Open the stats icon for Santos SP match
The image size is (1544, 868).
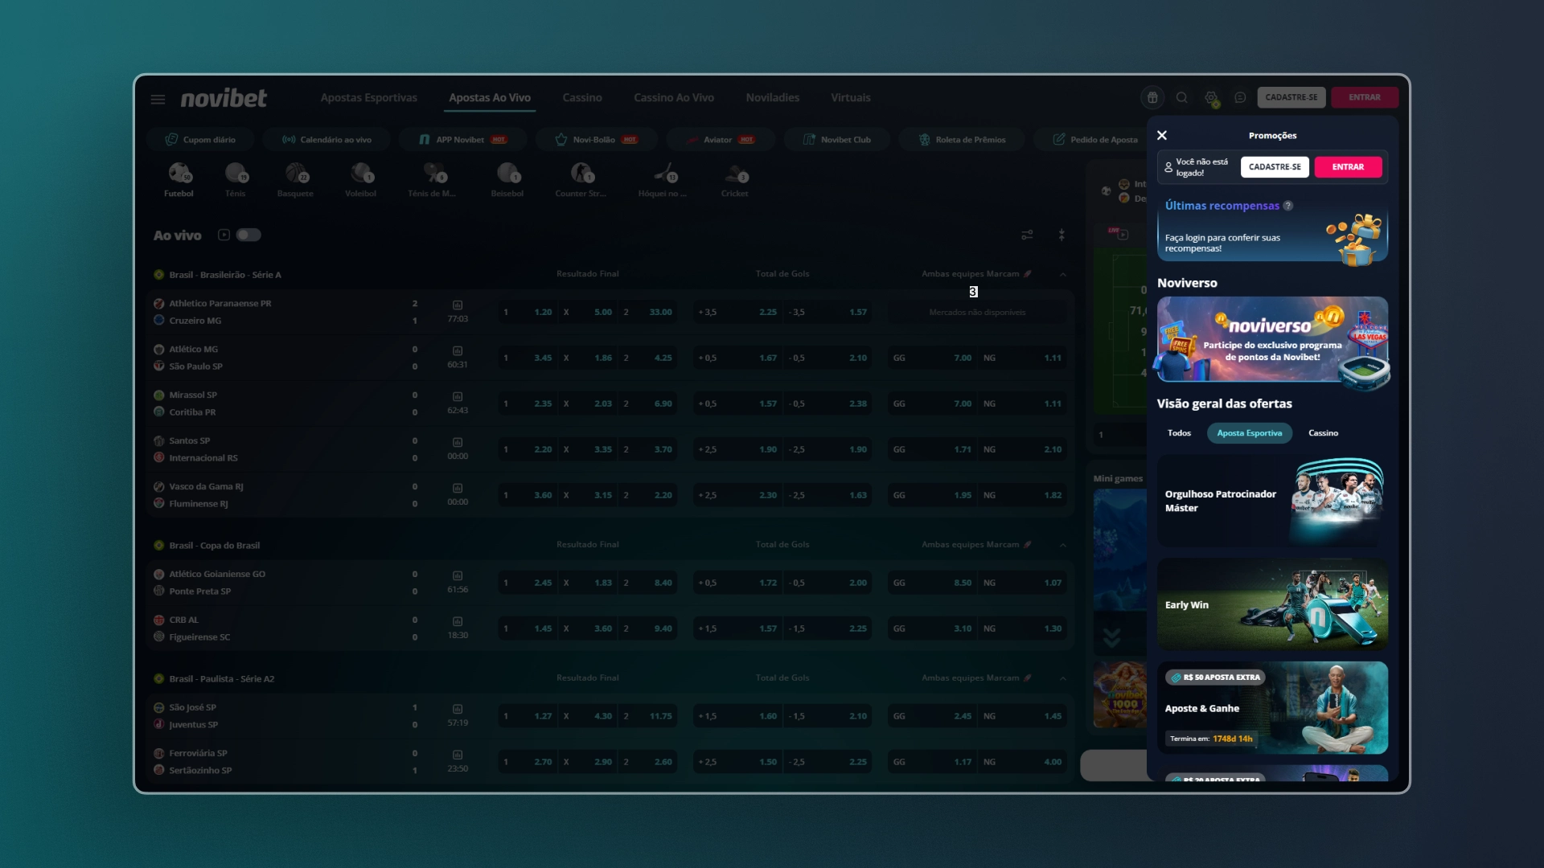[x=458, y=442]
